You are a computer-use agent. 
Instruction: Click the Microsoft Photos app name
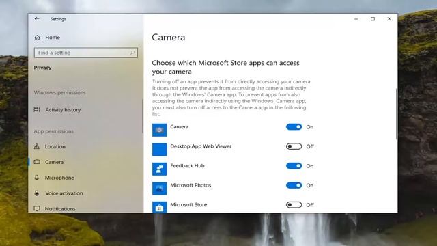[x=191, y=185]
